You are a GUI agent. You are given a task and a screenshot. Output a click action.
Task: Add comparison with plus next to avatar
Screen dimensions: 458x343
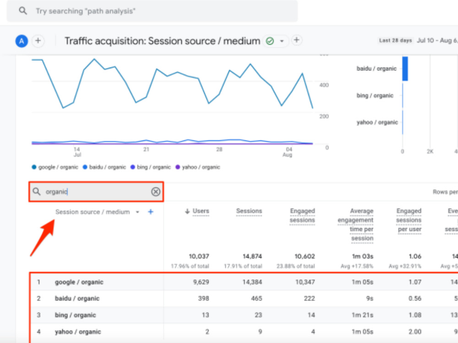tap(38, 41)
